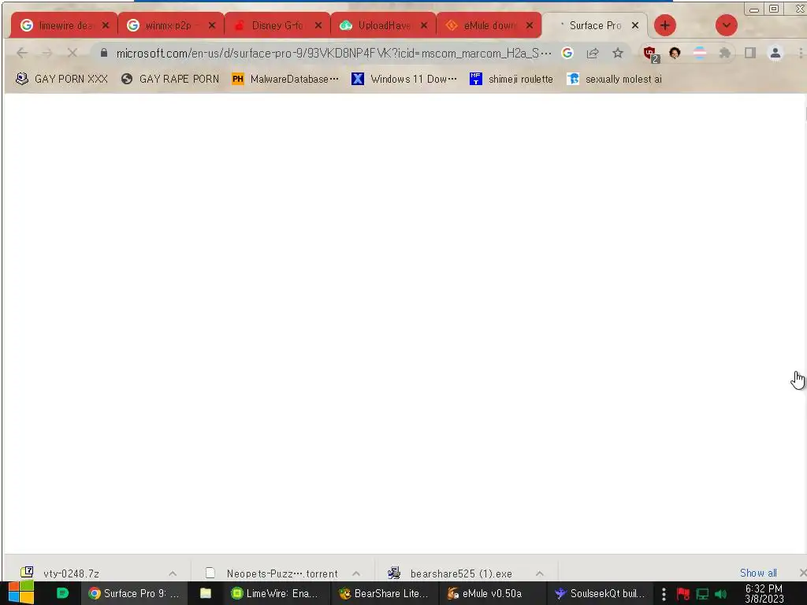Close the UploadHaven tab

click(424, 25)
